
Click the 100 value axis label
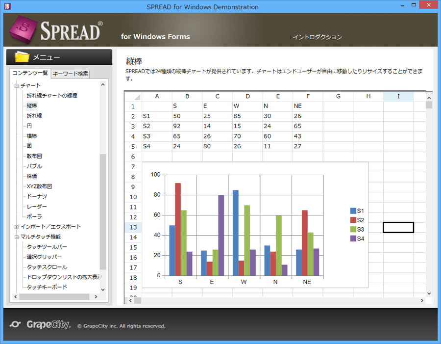155,175
